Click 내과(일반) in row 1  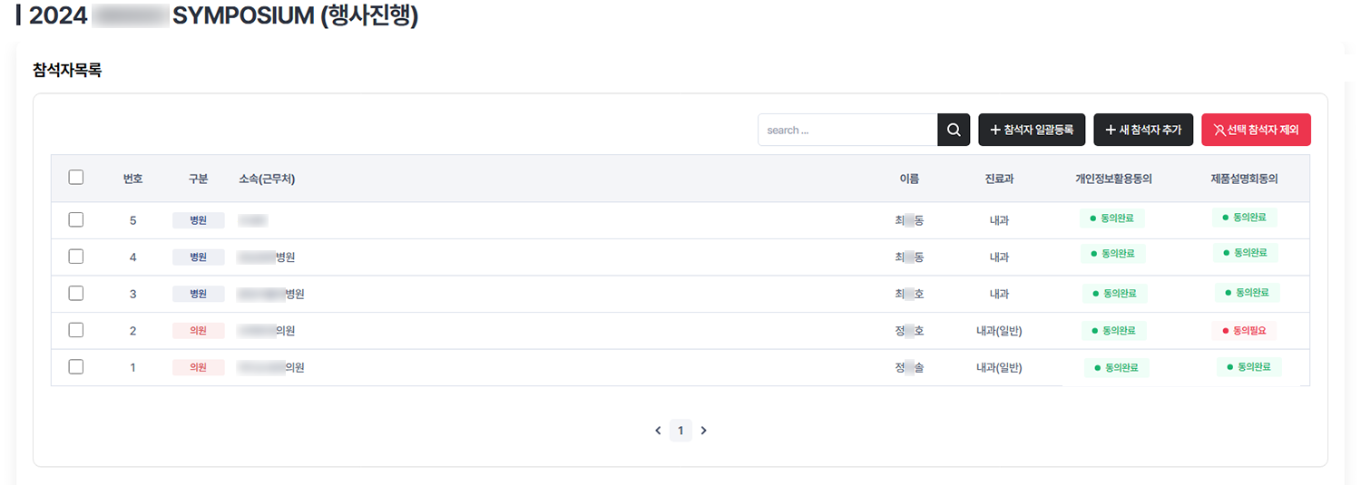coord(999,368)
